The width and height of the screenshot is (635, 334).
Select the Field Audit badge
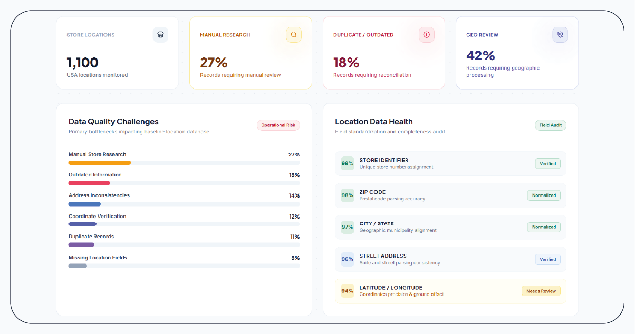coord(551,125)
